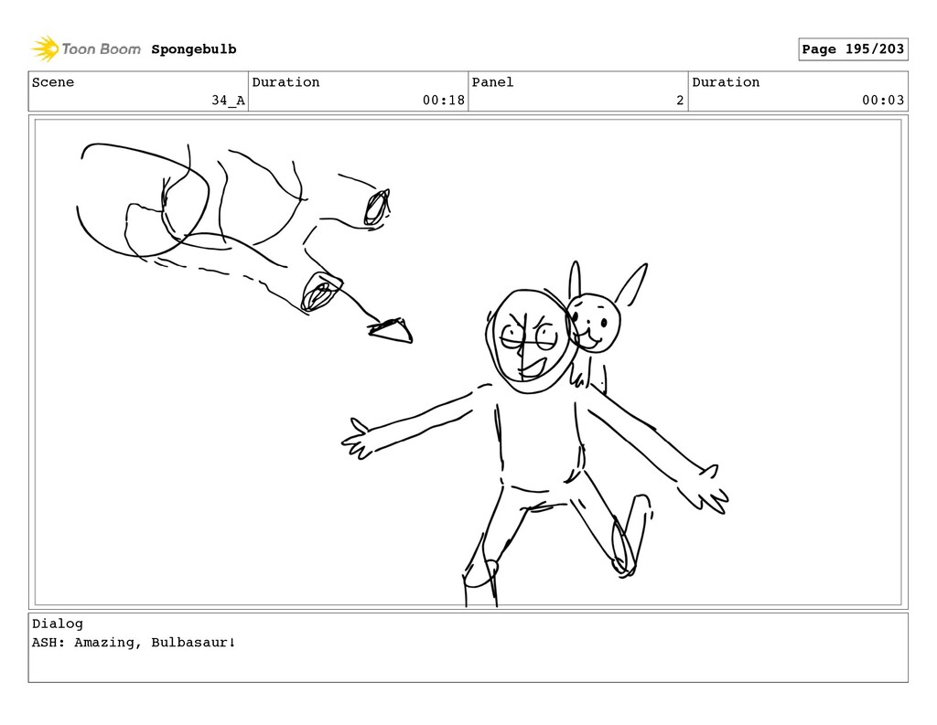937x725 pixels.
Task: Click the panel number 2
Action: click(680, 101)
